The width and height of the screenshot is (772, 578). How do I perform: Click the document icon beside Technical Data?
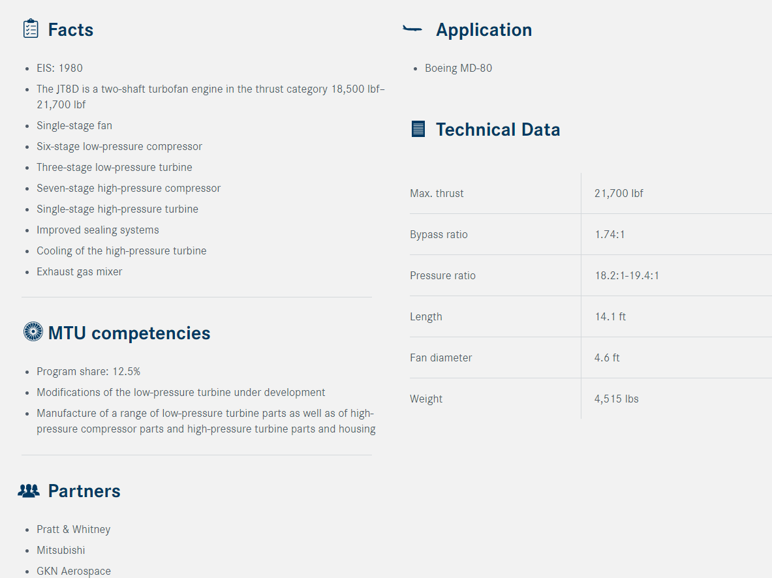[418, 129]
